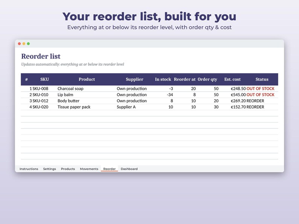Select the €248.50 cost cell

[238, 88]
